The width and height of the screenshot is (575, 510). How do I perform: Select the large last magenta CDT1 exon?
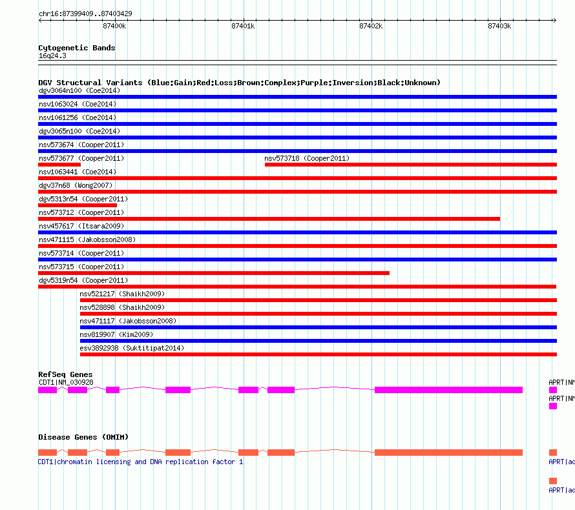pos(448,390)
